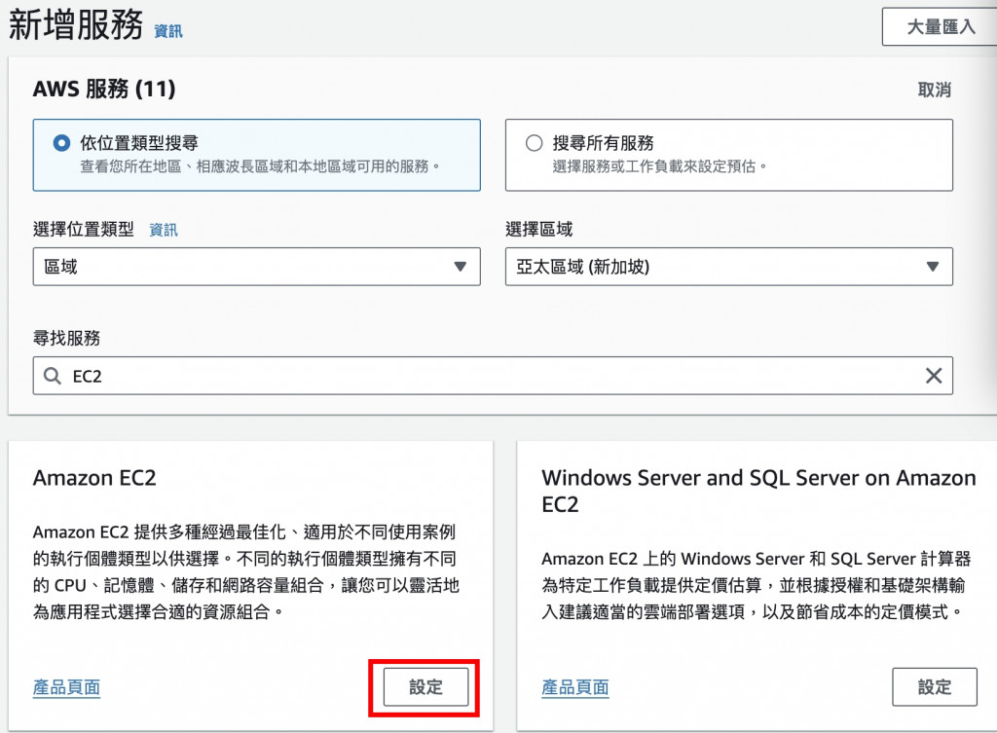
Task: Open 資訊 link next to 選擇位置類型
Action: pos(164,230)
